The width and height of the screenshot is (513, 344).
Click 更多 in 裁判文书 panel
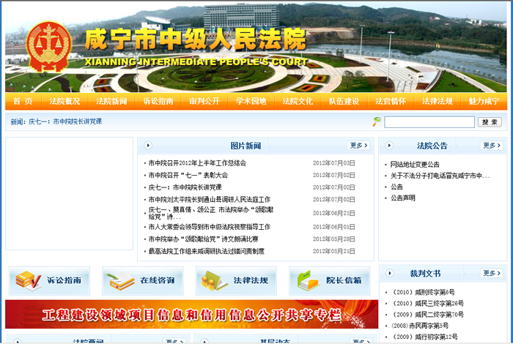click(x=492, y=273)
